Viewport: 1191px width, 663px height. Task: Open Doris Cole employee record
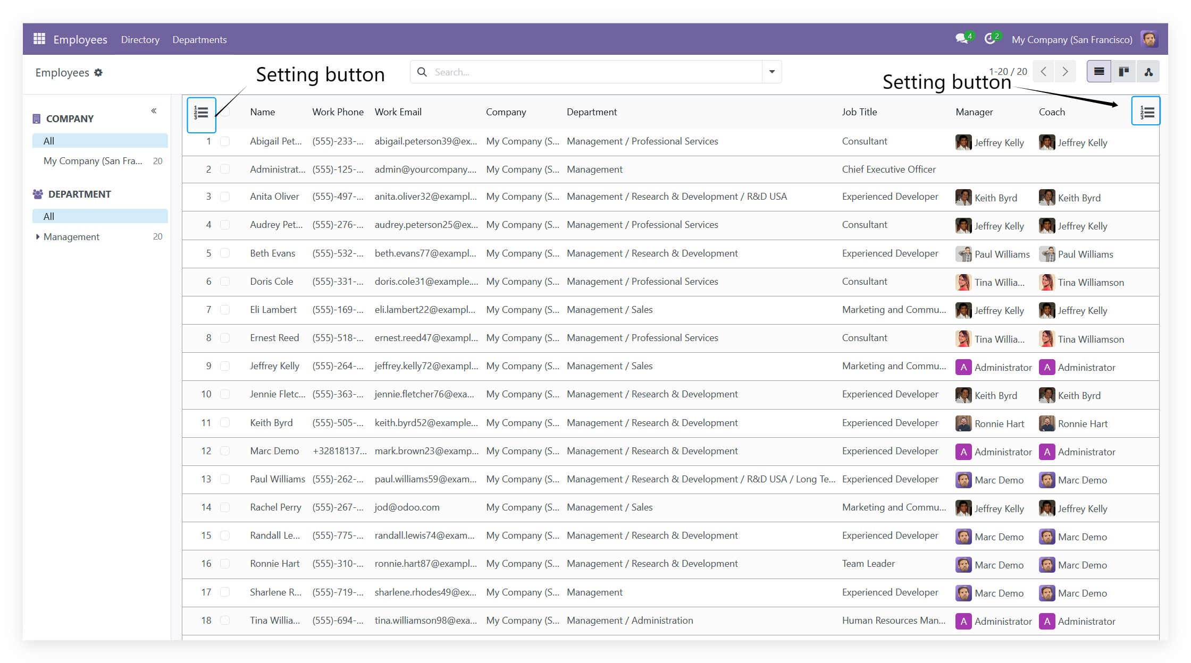coord(272,282)
